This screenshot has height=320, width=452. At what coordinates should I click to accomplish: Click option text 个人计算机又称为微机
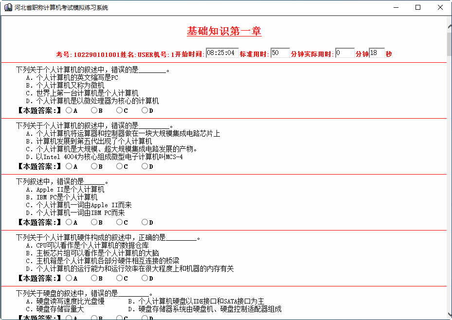(x=71, y=85)
